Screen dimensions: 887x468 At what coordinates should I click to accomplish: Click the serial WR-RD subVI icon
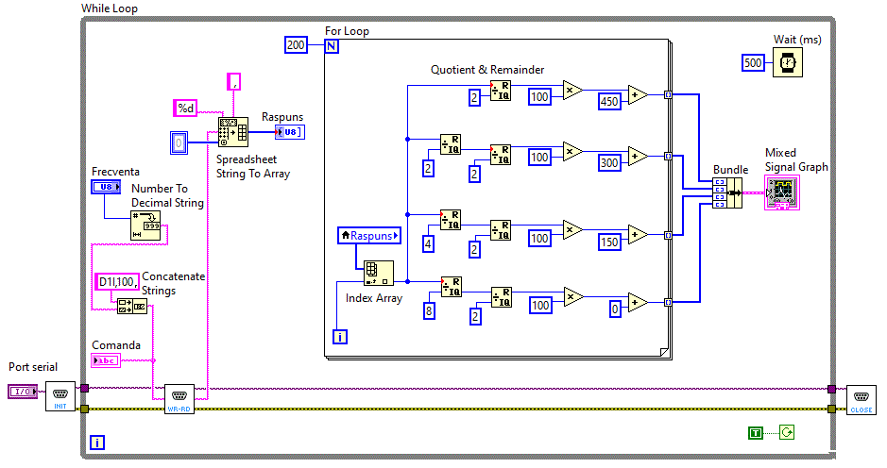[179, 397]
